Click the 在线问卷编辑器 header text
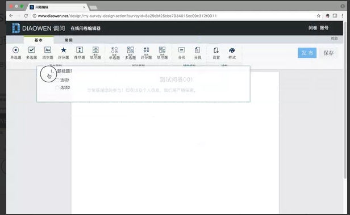Screen dimensions: 350x215 pyautogui.click(x=85, y=28)
